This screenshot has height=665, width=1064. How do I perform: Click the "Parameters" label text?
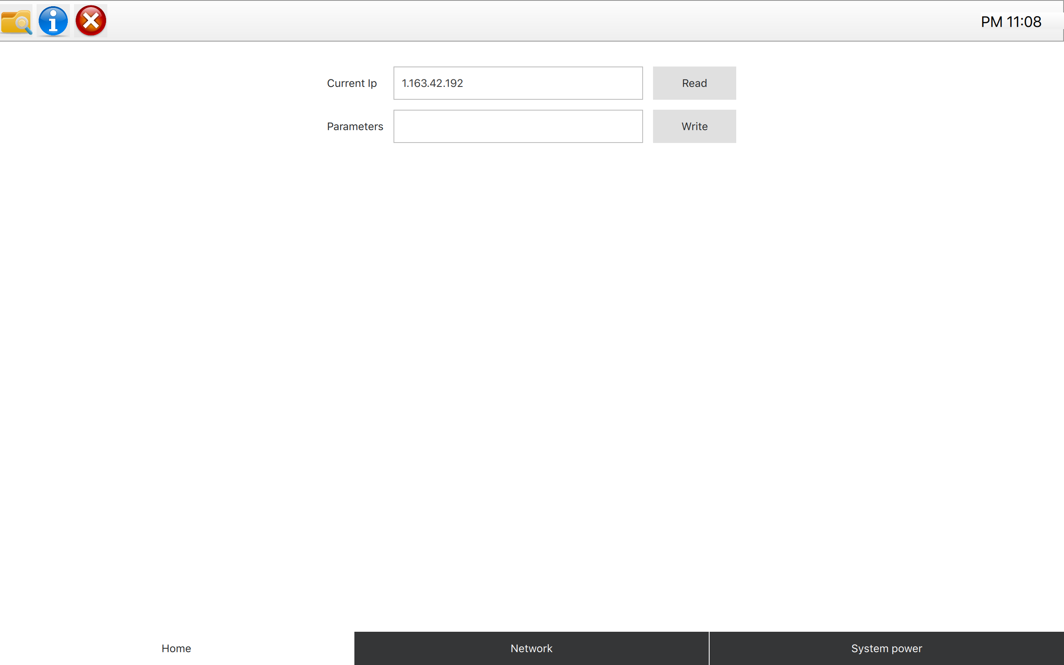pos(355,126)
